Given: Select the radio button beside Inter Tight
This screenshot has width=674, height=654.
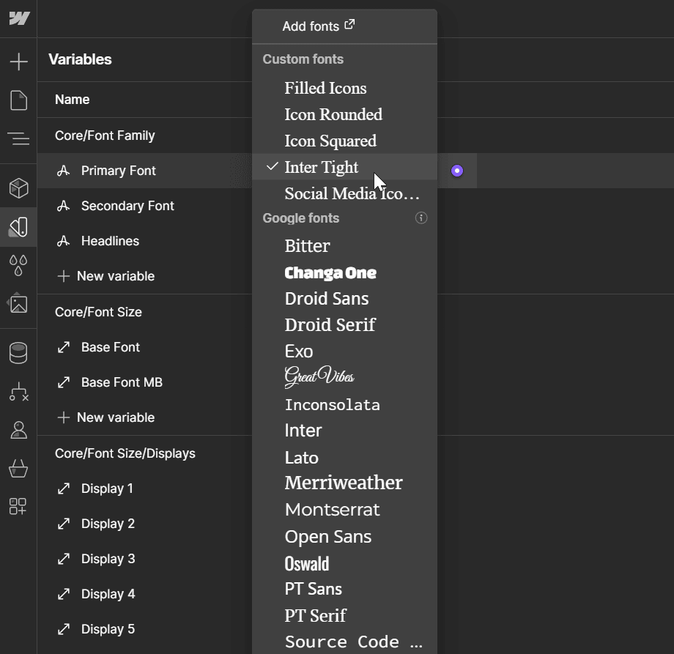Looking at the screenshot, I should pos(456,170).
